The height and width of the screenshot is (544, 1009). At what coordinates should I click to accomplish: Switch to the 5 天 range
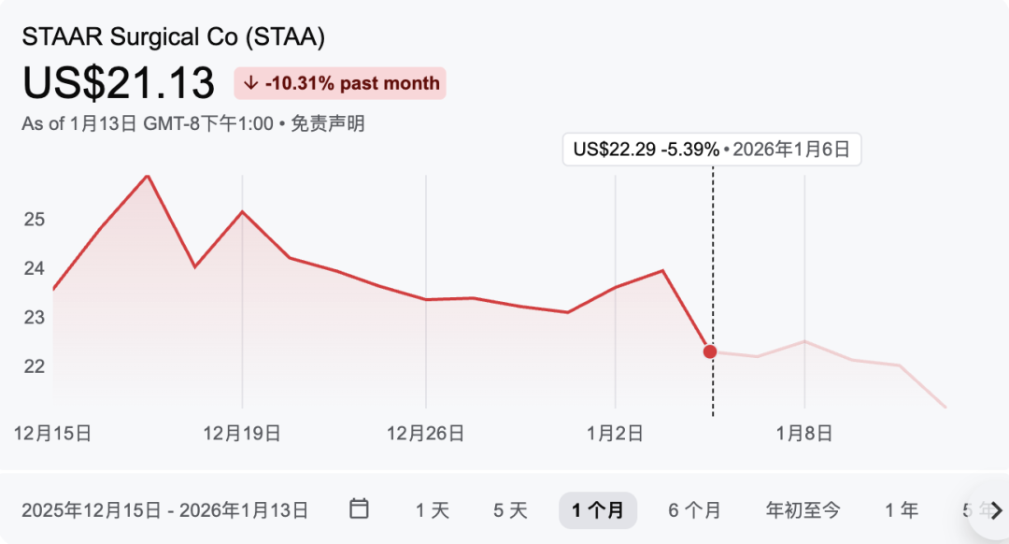[511, 510]
